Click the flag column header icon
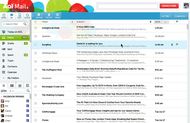 tap(177, 22)
